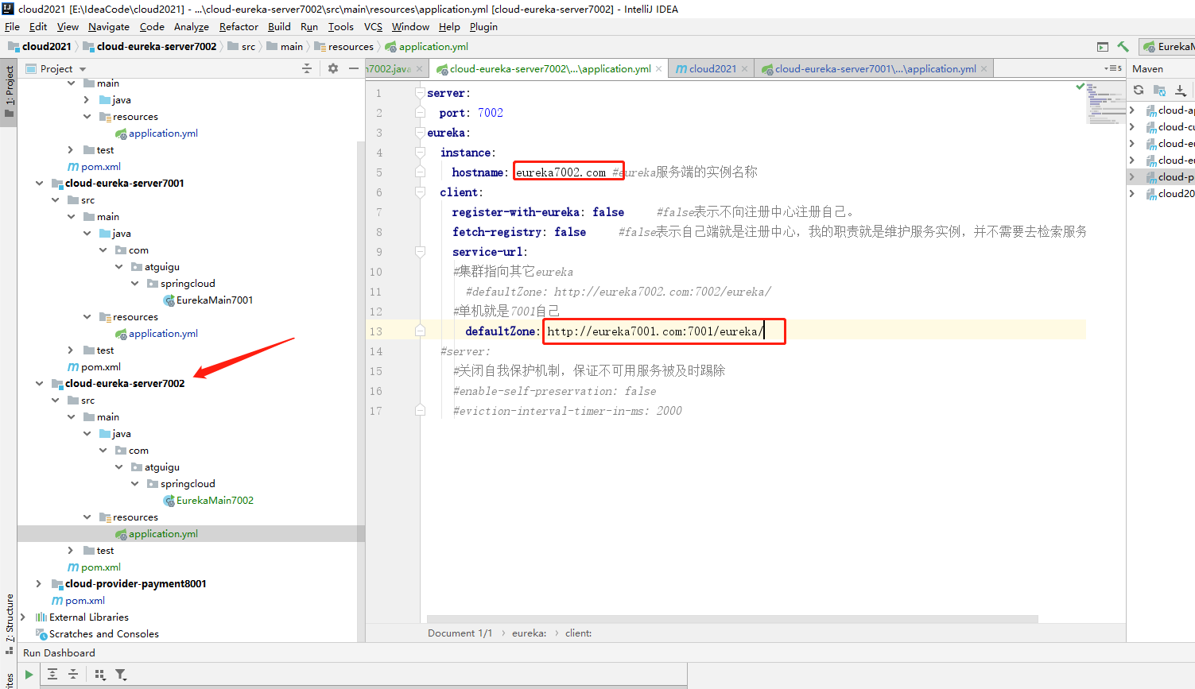
Task: Click Expand All in Run Dashboard toolbar
Action: (x=52, y=675)
